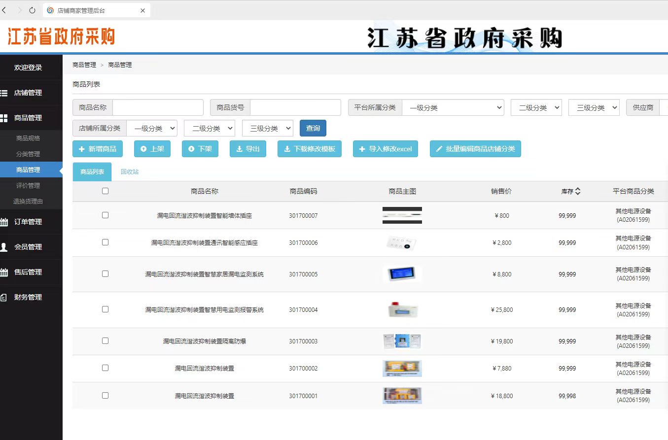668x440 pixels.
Task: Click the 下架 button to delist products
Action: coord(200,148)
